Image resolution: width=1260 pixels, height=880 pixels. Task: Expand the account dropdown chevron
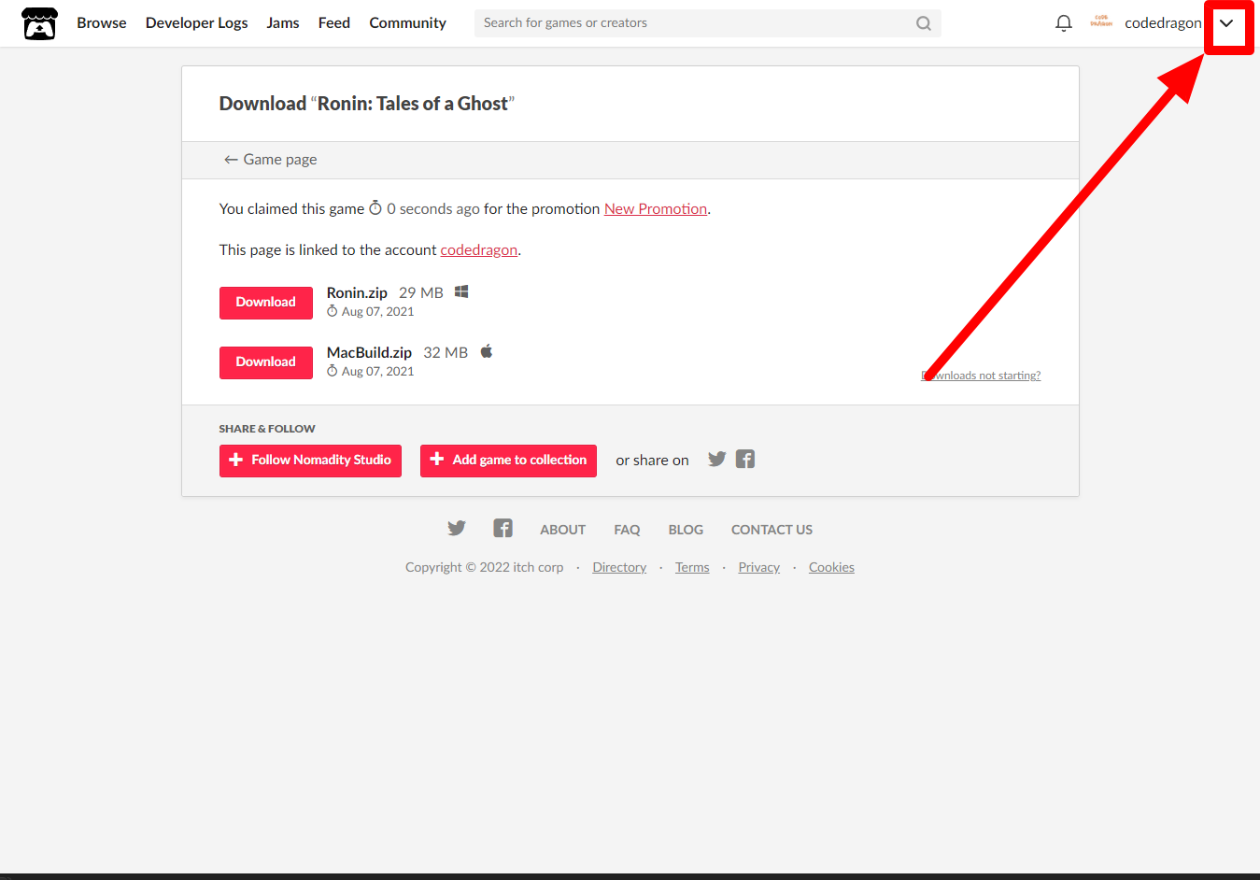click(x=1226, y=23)
